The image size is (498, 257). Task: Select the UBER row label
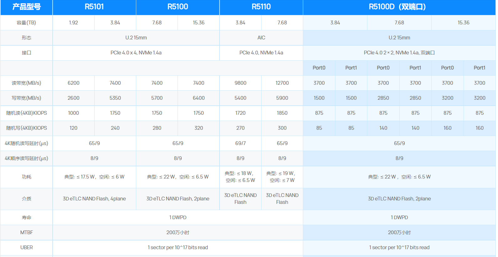[x=27, y=247]
